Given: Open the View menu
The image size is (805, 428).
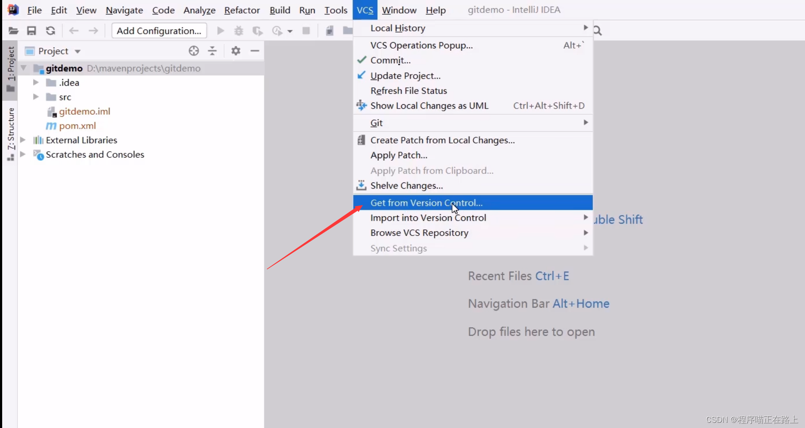Looking at the screenshot, I should pos(86,10).
